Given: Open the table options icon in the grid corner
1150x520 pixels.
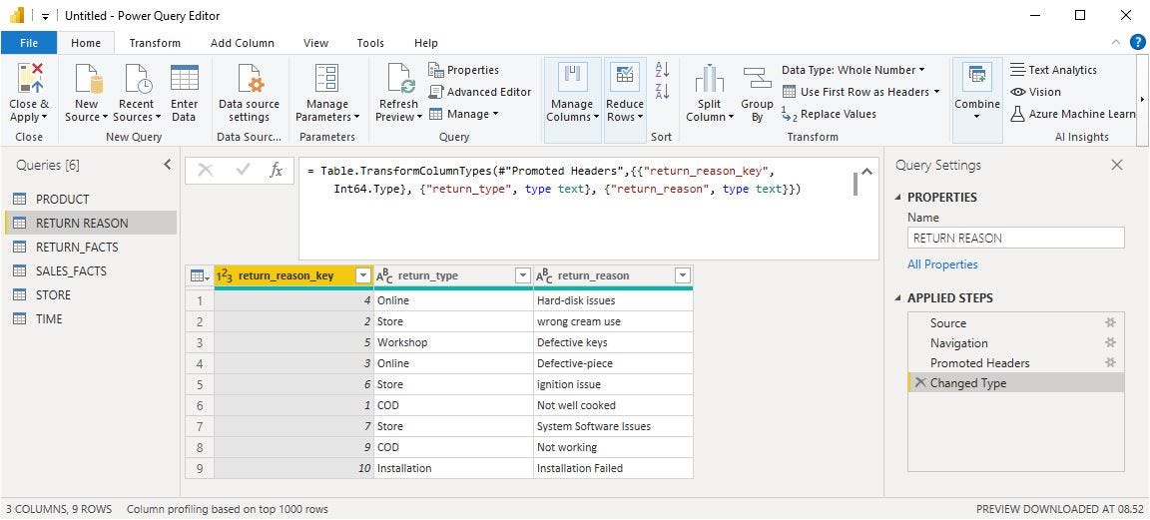Looking at the screenshot, I should tap(199, 275).
